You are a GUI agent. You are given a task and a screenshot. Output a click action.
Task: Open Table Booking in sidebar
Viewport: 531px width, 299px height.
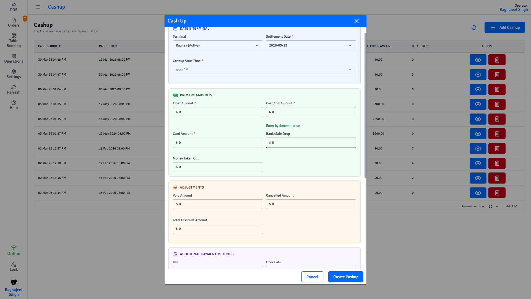tap(14, 40)
